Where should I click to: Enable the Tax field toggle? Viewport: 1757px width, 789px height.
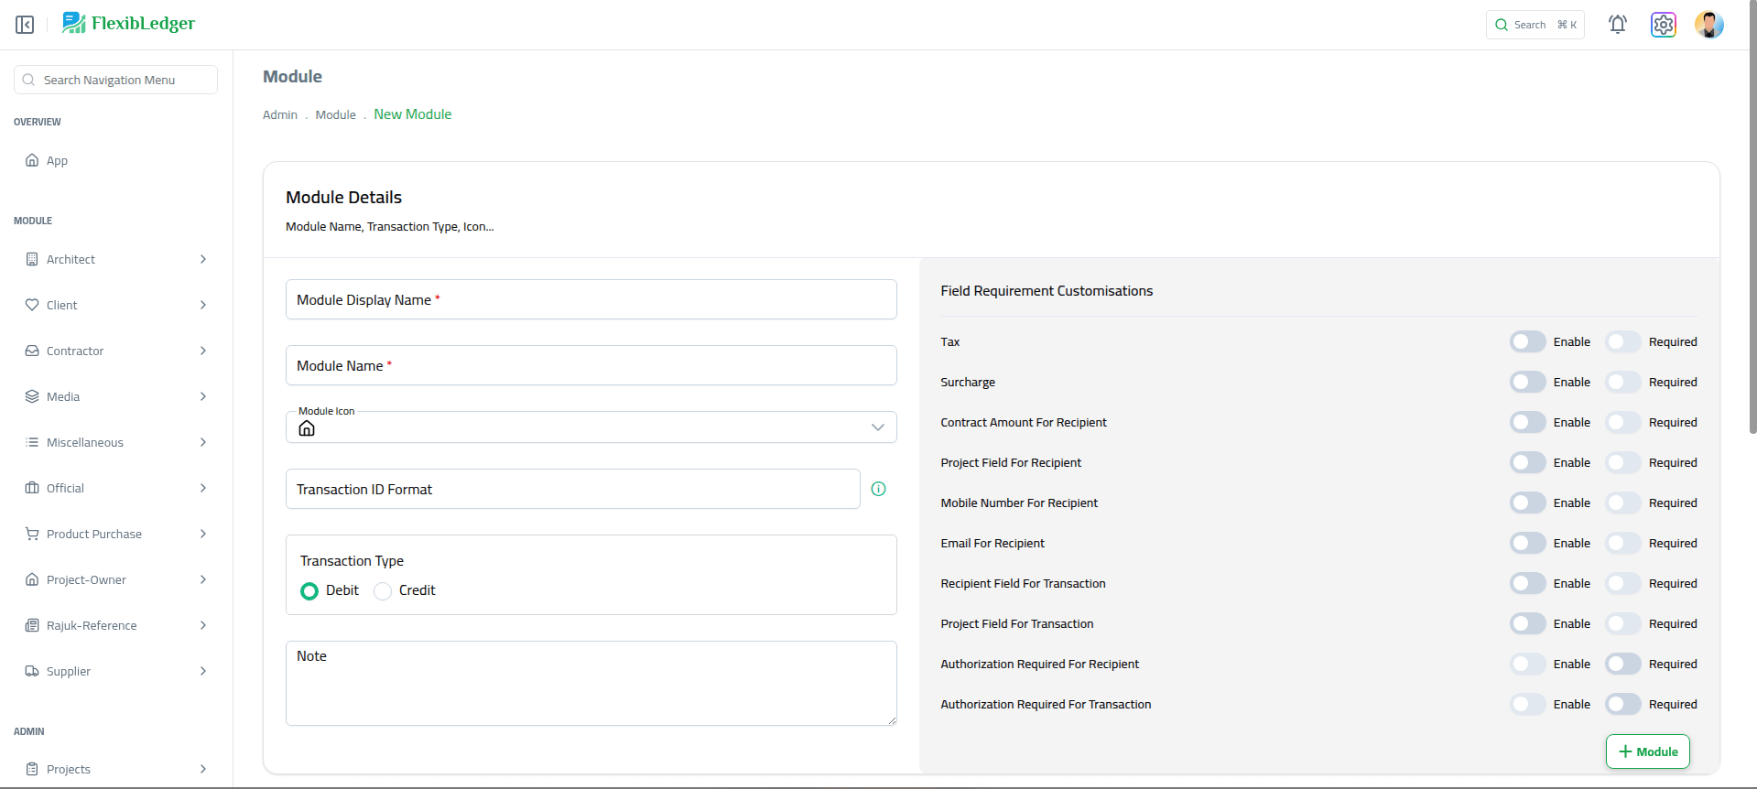coord(1527,341)
